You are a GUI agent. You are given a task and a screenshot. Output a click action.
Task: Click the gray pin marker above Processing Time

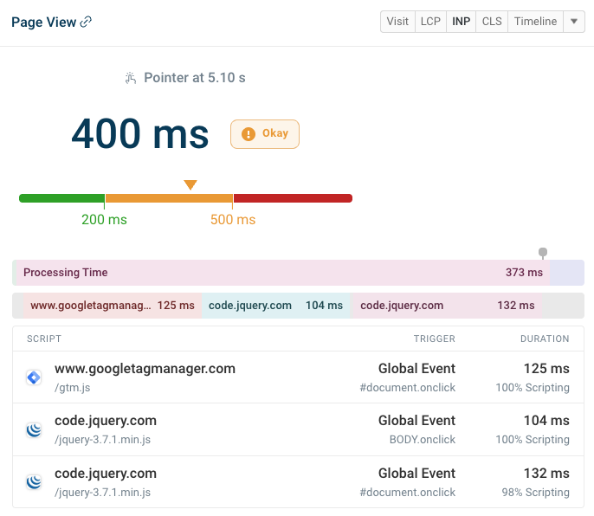coord(543,253)
